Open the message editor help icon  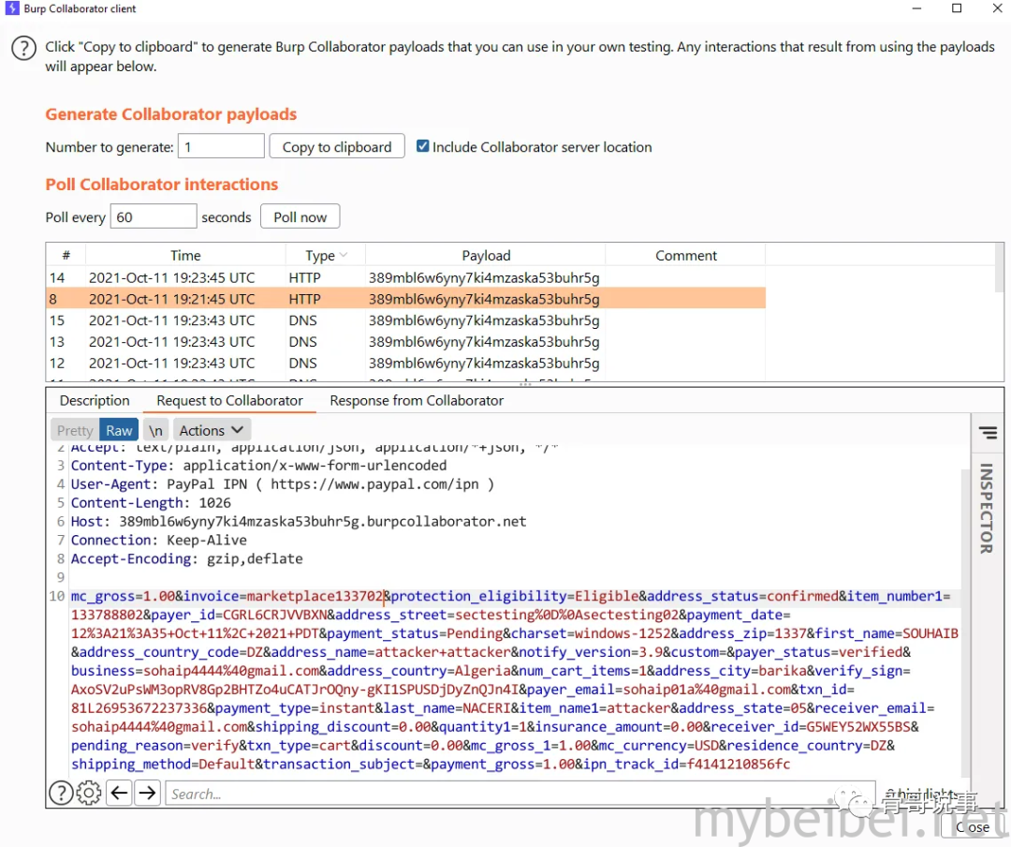61,793
